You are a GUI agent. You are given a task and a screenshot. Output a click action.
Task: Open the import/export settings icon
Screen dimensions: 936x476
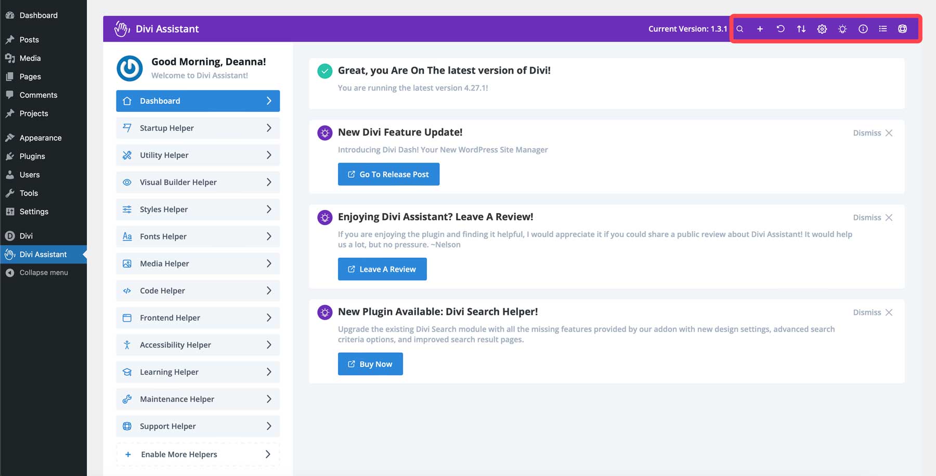click(801, 29)
